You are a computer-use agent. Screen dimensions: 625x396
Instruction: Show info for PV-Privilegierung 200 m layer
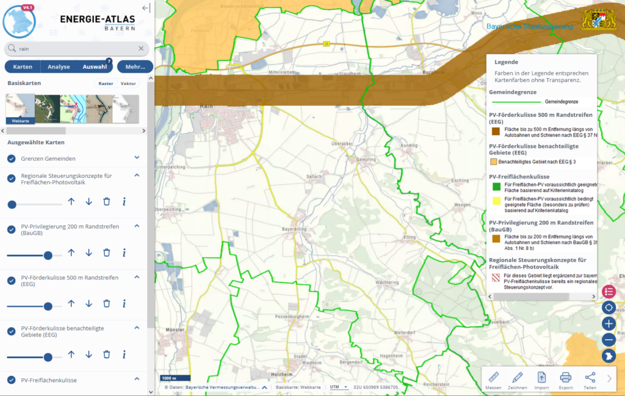(x=124, y=252)
